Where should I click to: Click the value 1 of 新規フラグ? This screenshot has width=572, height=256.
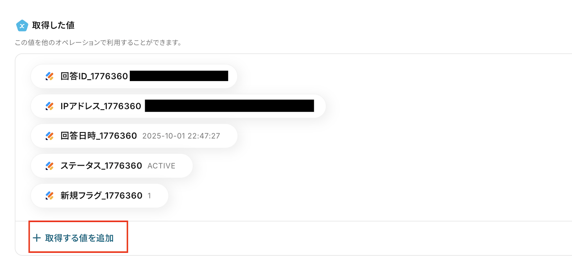149,196
